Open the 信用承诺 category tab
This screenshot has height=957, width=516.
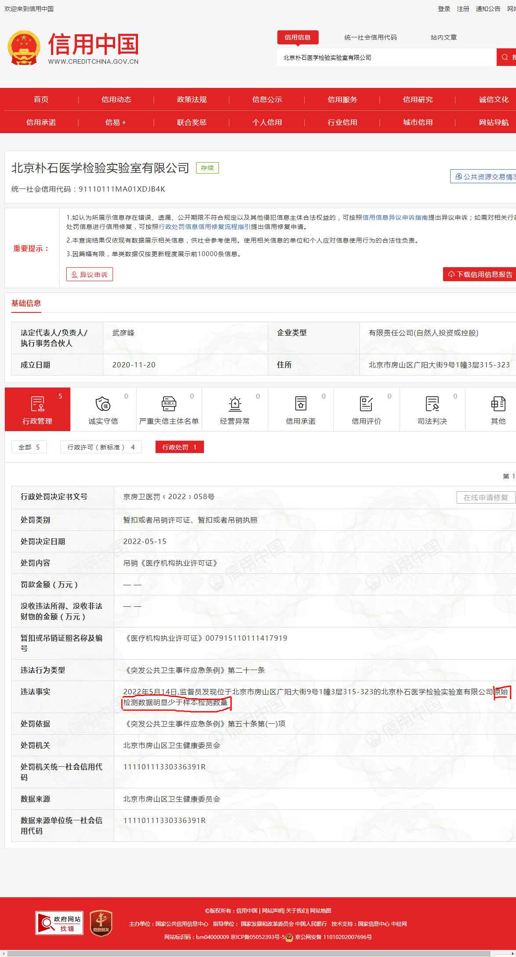pyautogui.click(x=301, y=409)
